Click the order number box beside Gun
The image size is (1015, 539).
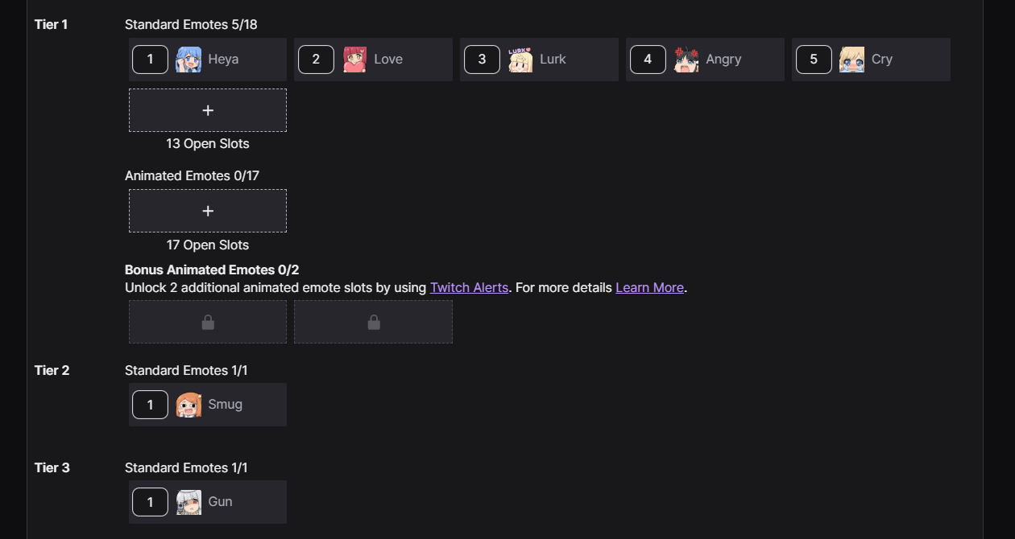(150, 502)
